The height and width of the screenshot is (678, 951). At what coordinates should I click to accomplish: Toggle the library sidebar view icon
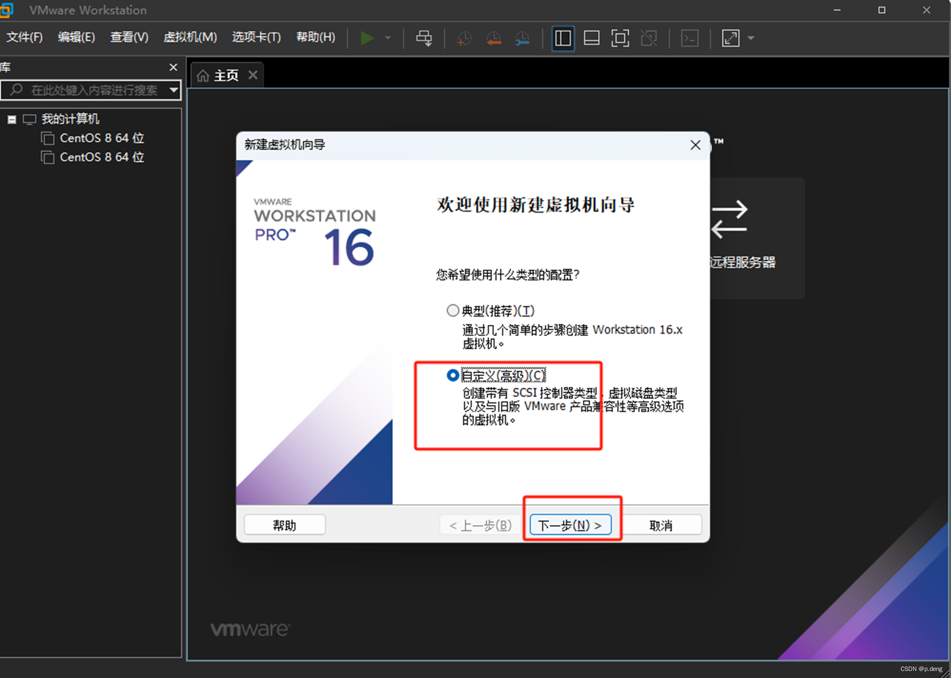pyautogui.click(x=563, y=38)
